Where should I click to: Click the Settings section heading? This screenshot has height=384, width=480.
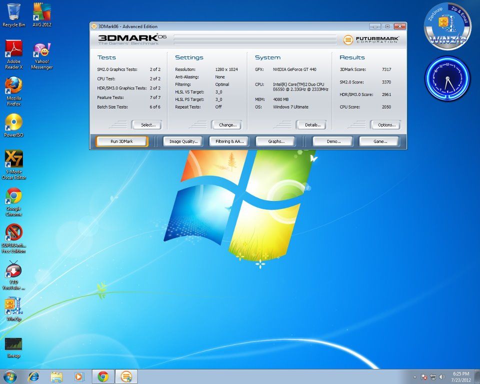tap(189, 57)
